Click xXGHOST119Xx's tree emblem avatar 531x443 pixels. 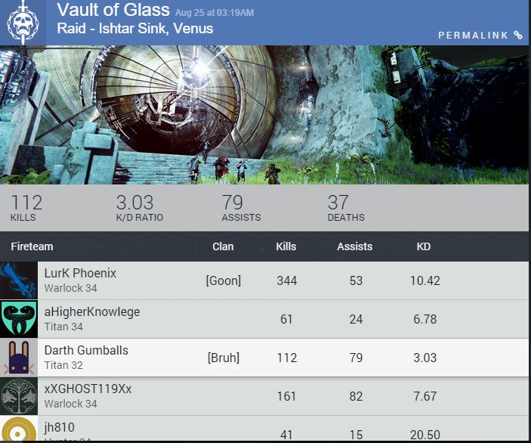(x=19, y=396)
